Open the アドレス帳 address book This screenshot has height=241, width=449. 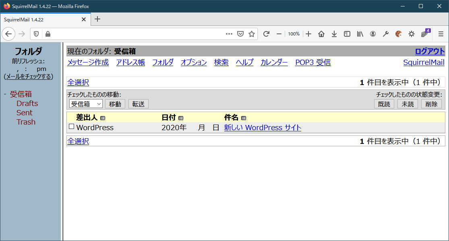point(130,62)
